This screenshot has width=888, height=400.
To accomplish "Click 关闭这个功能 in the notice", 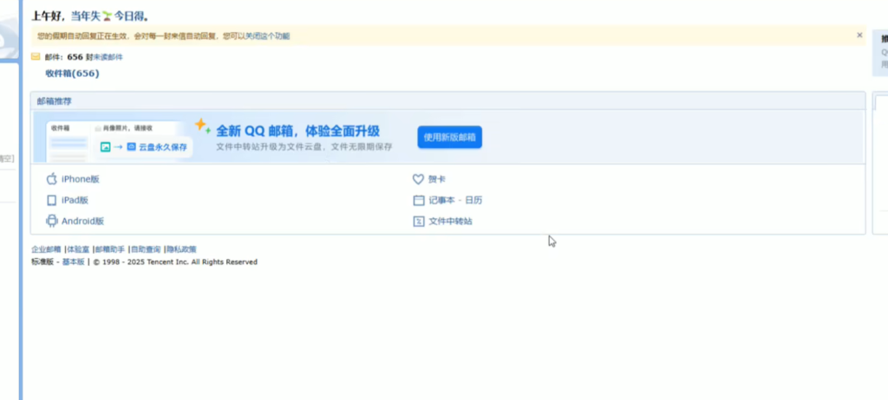I will [266, 36].
